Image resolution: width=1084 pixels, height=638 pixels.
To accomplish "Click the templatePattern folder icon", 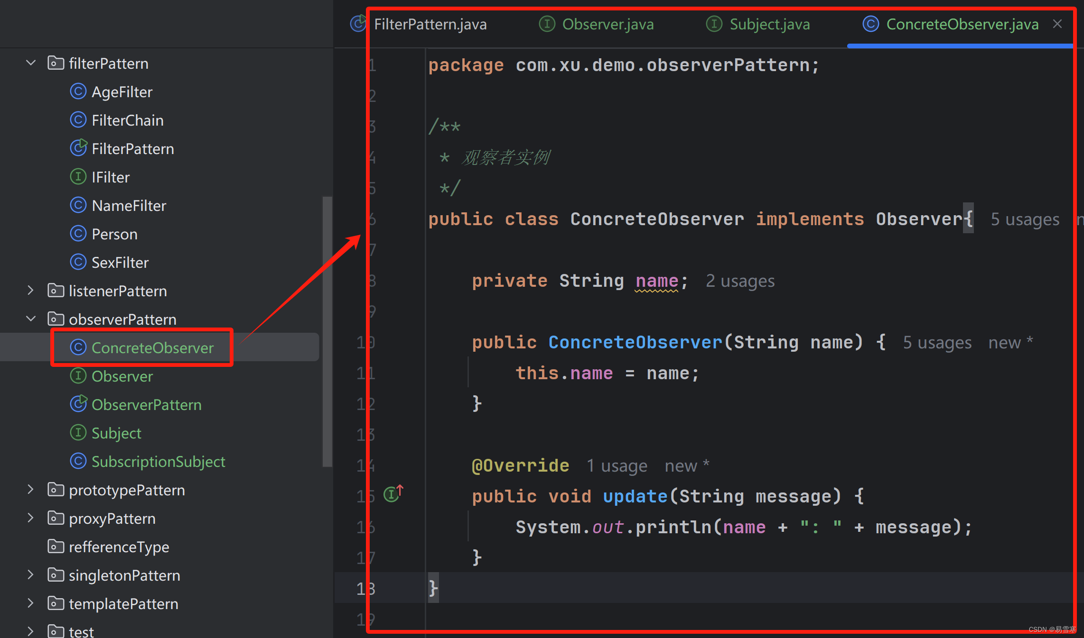I will pos(56,603).
